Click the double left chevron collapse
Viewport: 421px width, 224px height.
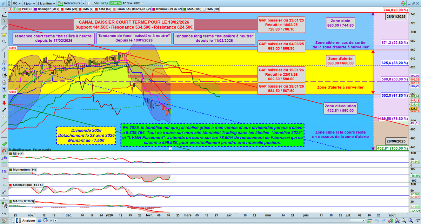coord(51,220)
